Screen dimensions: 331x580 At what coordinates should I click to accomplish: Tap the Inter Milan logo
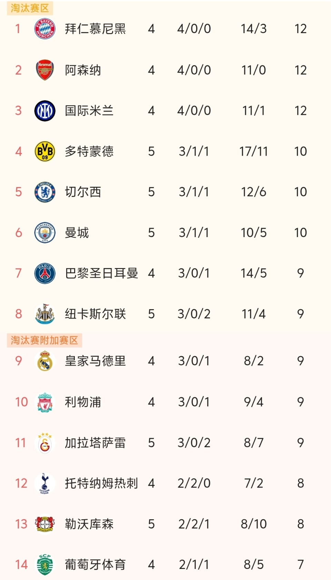[45, 111]
